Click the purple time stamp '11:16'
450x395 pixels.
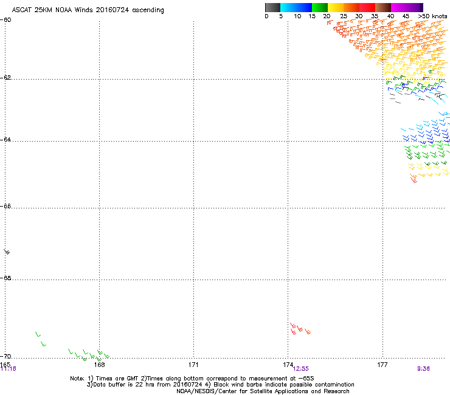click(x=9, y=369)
